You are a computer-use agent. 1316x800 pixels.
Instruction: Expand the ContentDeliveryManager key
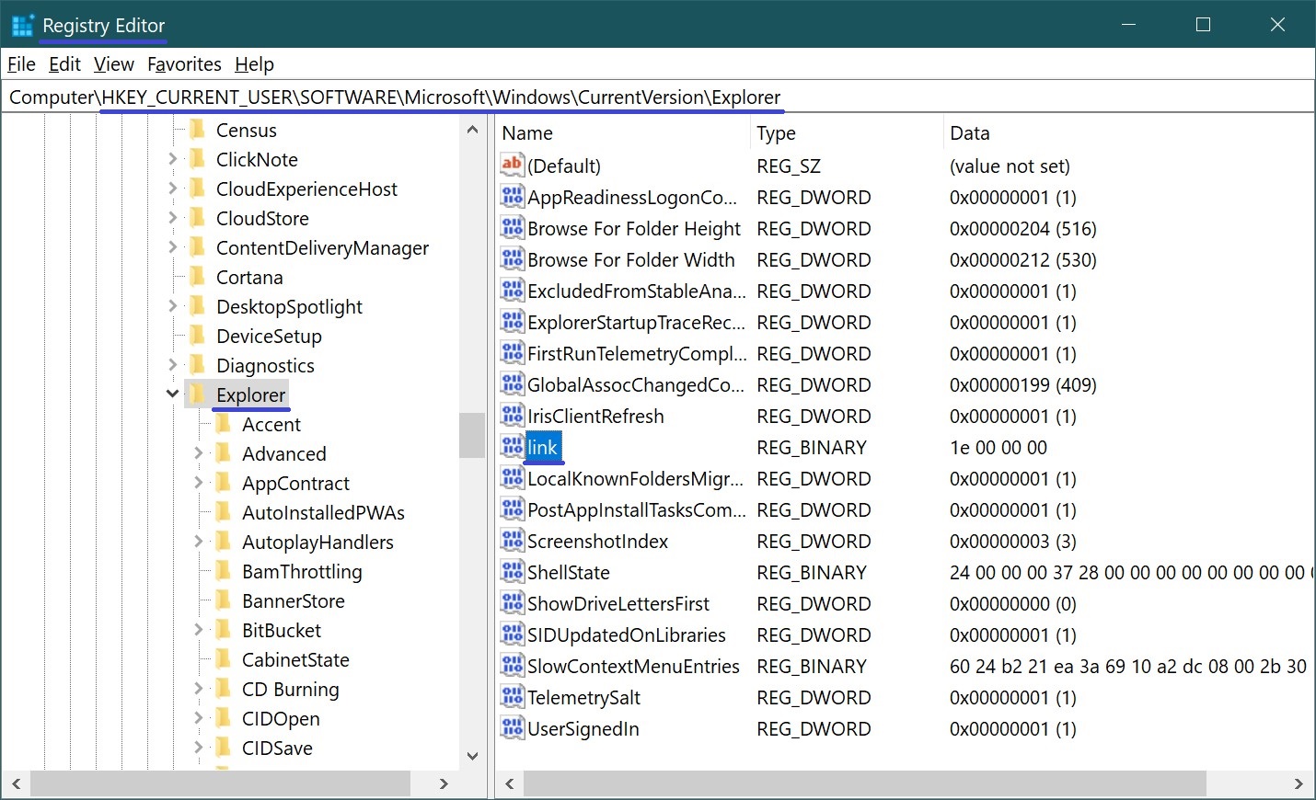pos(172,247)
